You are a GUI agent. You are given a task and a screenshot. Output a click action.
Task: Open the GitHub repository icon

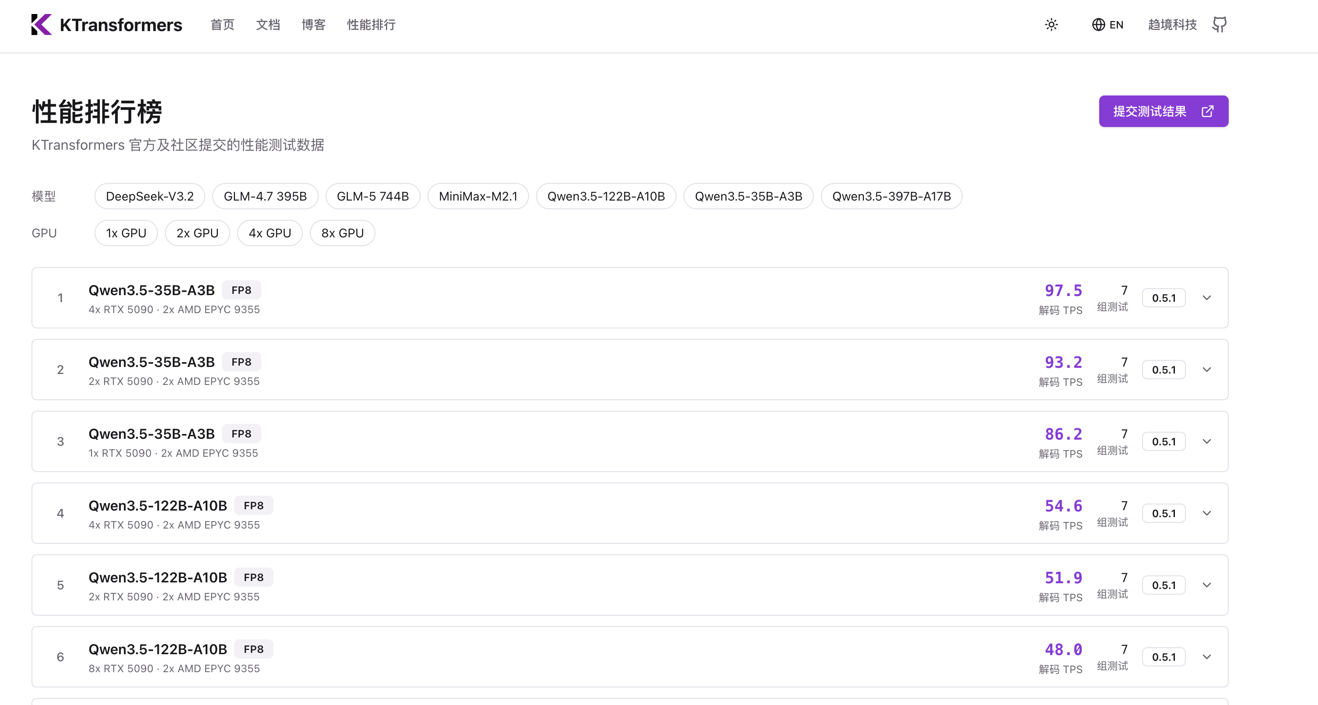pyautogui.click(x=1220, y=25)
